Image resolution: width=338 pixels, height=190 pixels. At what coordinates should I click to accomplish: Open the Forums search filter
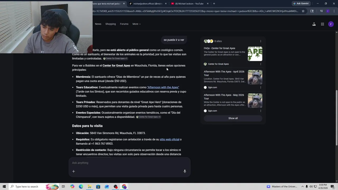(x=124, y=24)
